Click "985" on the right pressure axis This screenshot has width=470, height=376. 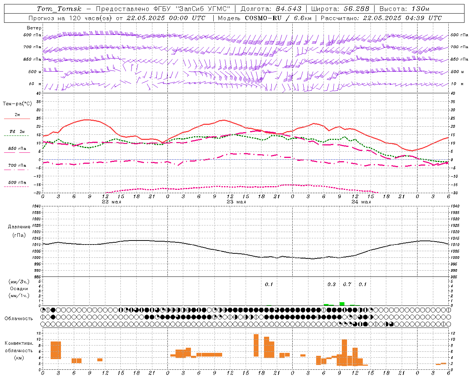(x=454, y=277)
